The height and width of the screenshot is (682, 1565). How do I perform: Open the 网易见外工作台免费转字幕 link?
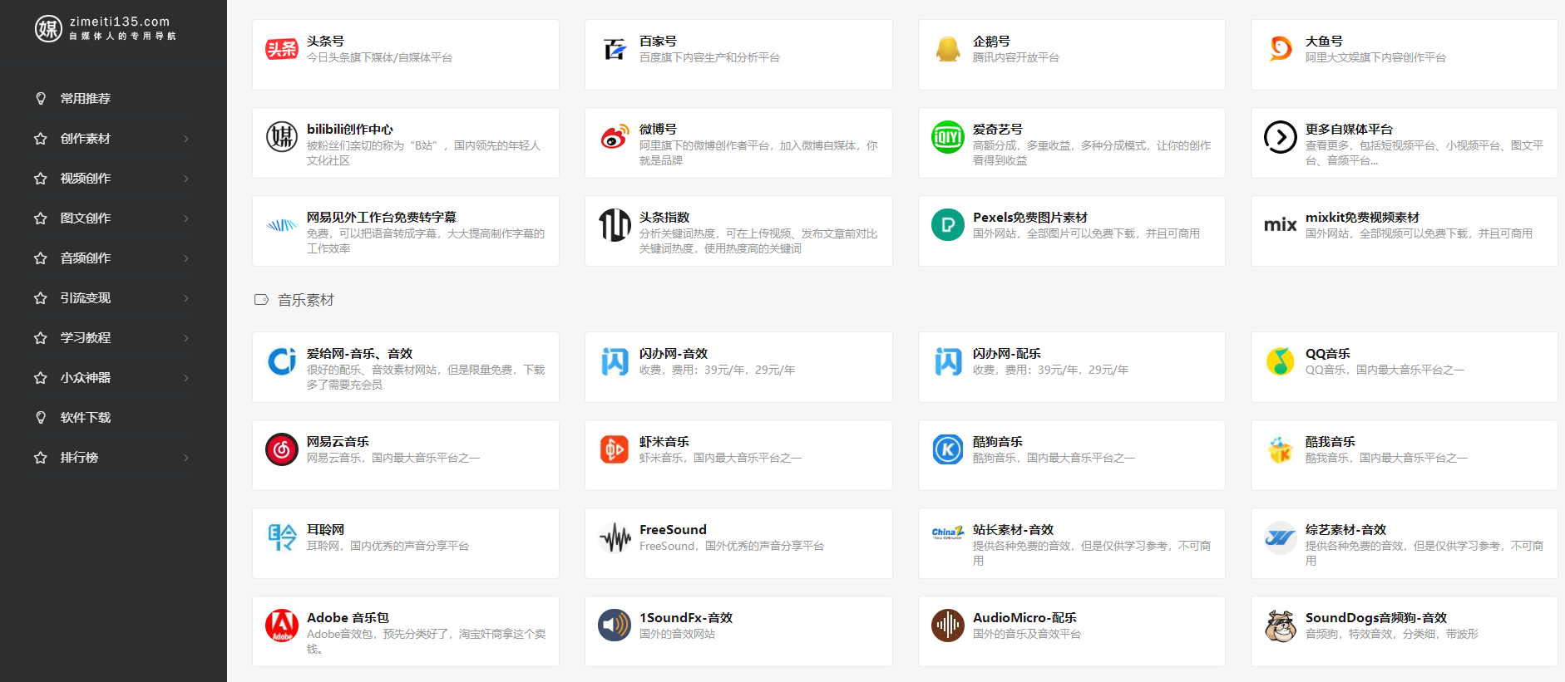pyautogui.click(x=382, y=217)
